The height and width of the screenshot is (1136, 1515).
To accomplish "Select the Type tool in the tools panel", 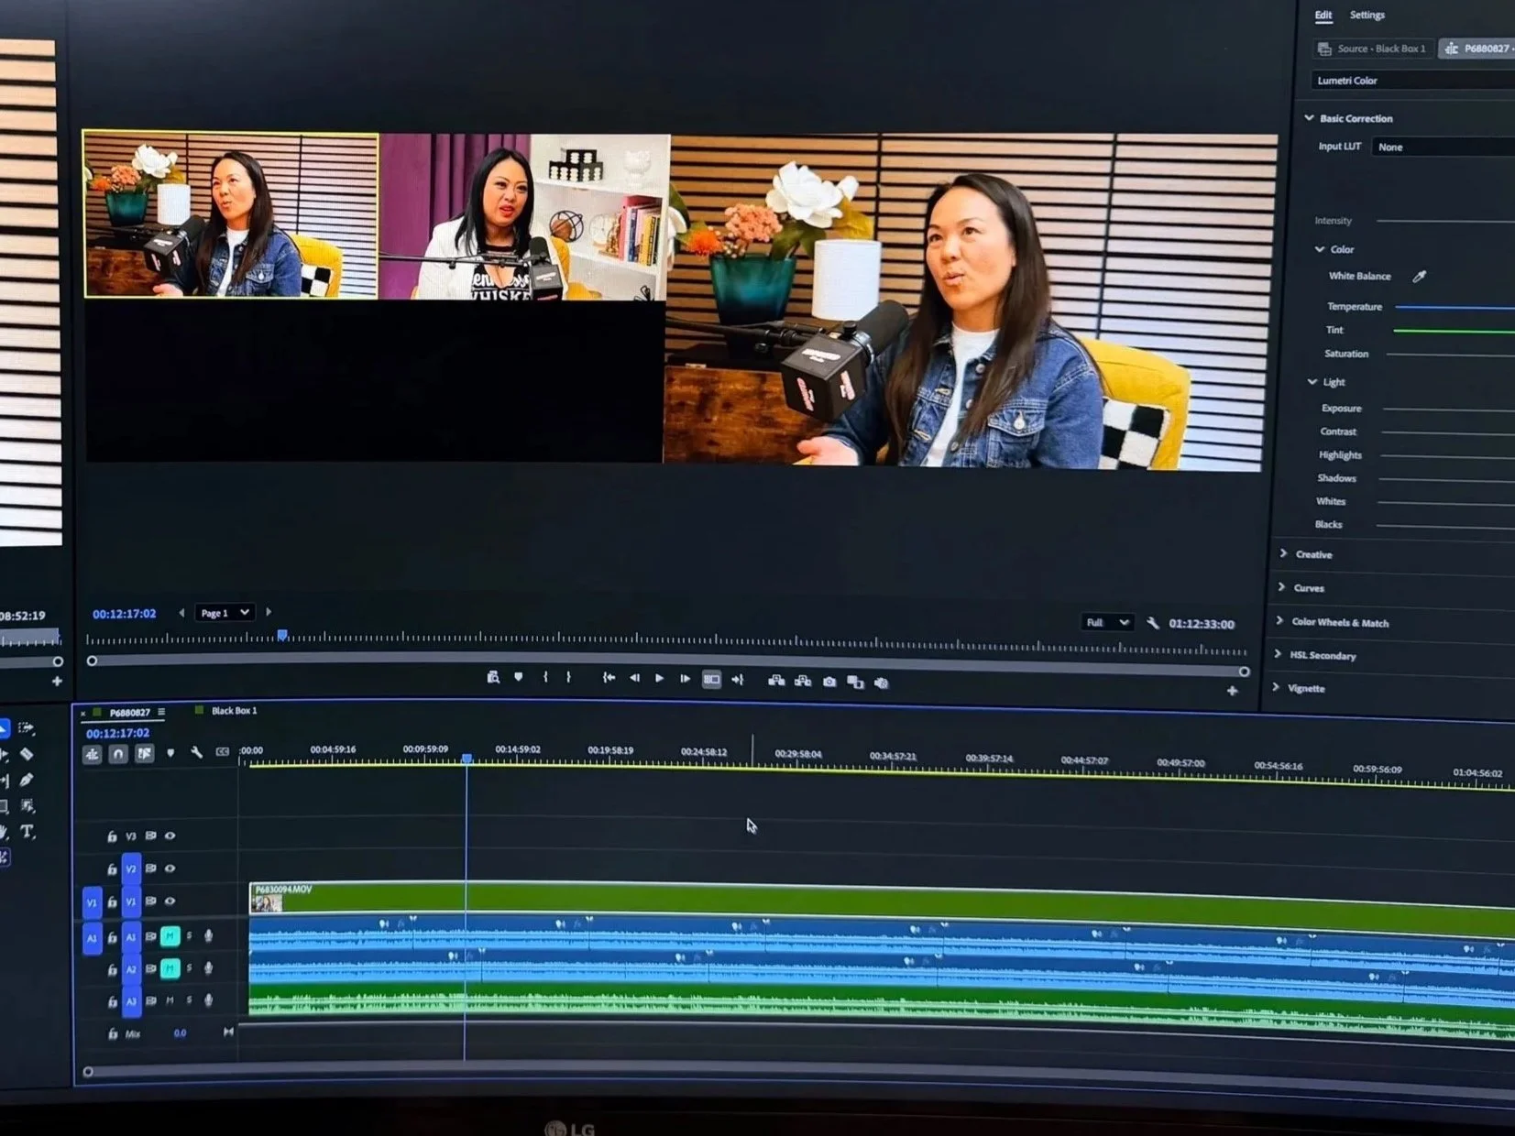I will coord(27,832).
